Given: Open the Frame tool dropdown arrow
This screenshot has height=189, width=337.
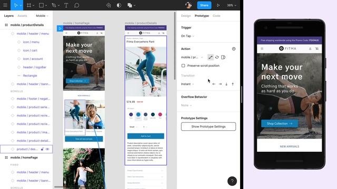Looking at the screenshot, I should 33,5.
